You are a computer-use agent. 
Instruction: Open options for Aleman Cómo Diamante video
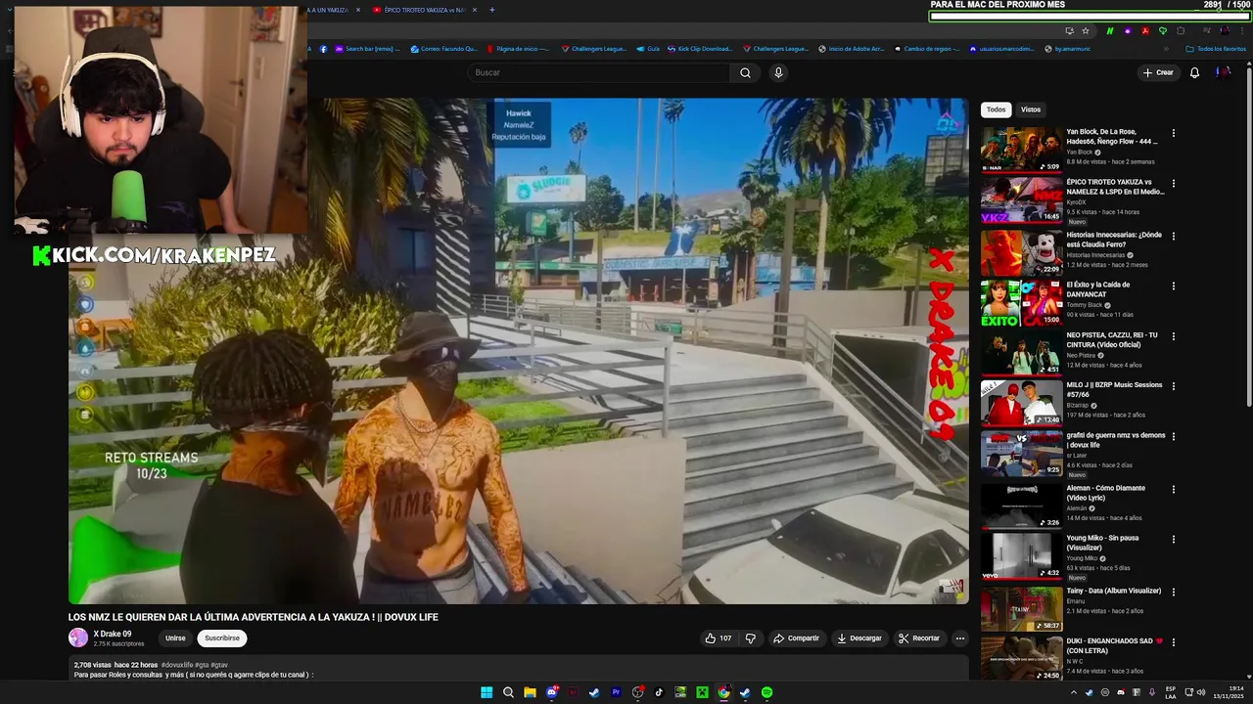[1173, 489]
